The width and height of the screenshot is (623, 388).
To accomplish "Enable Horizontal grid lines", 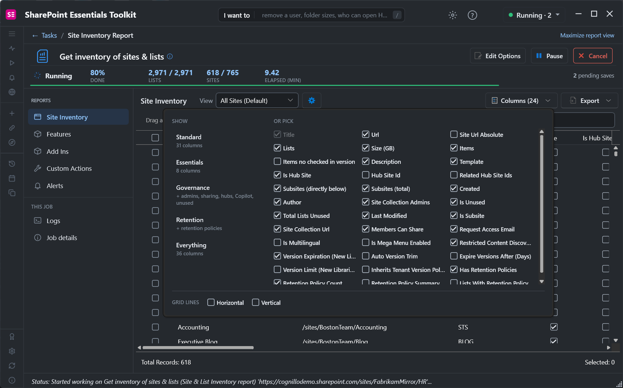I will coord(211,302).
